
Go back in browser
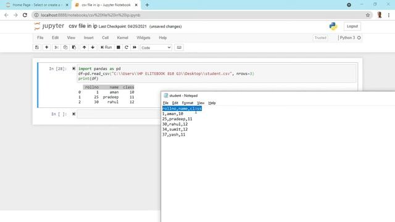tap(6, 15)
